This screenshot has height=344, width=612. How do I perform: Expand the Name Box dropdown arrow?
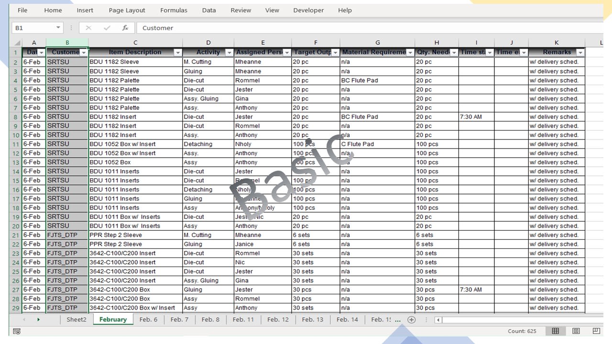58,28
